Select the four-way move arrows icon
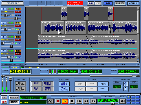 tap(126, 84)
